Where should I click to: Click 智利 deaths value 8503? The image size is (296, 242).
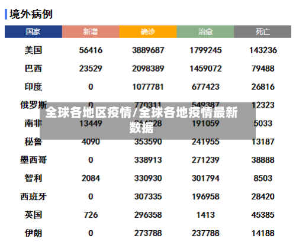pyautogui.click(x=263, y=178)
